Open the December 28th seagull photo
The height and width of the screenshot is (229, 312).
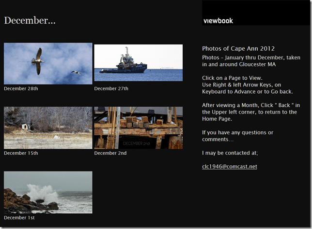(48, 63)
